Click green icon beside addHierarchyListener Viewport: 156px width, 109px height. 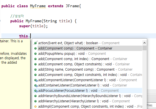(35, 101)
